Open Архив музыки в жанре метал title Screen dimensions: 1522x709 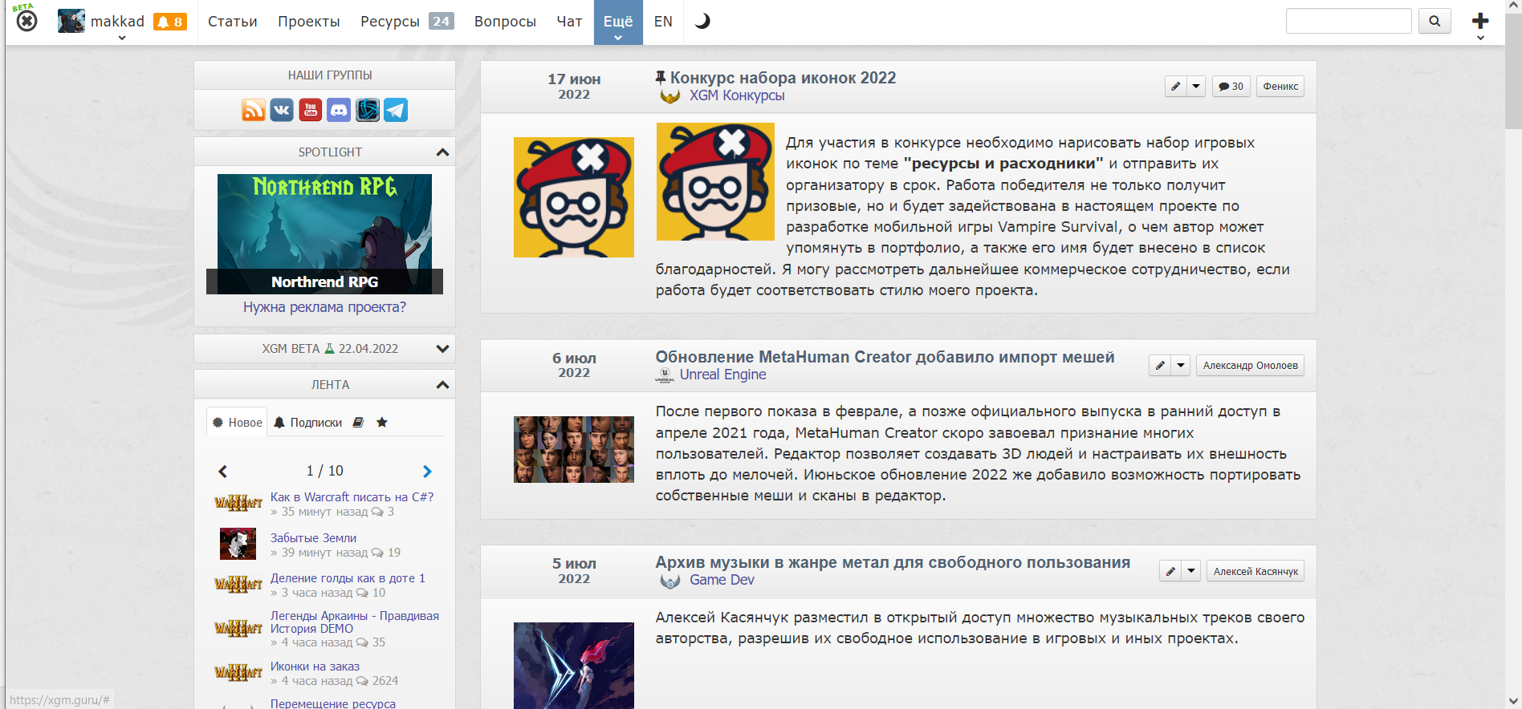pos(893,562)
